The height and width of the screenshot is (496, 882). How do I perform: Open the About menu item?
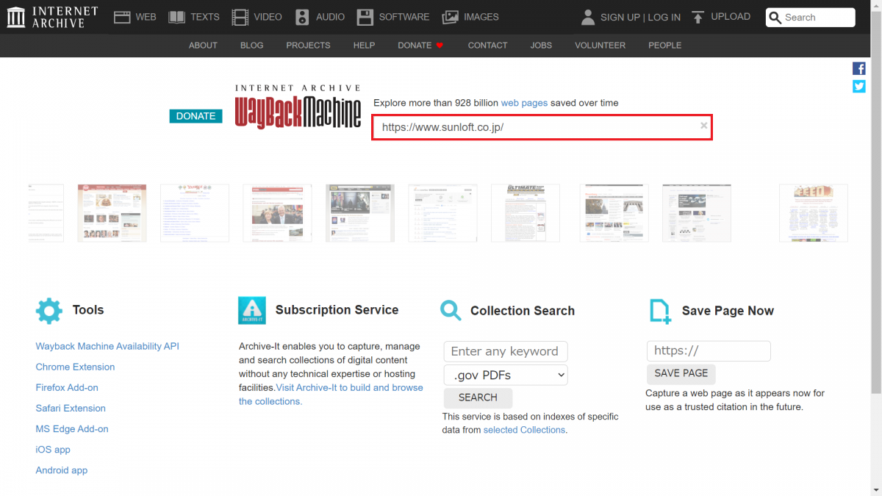[x=203, y=46]
